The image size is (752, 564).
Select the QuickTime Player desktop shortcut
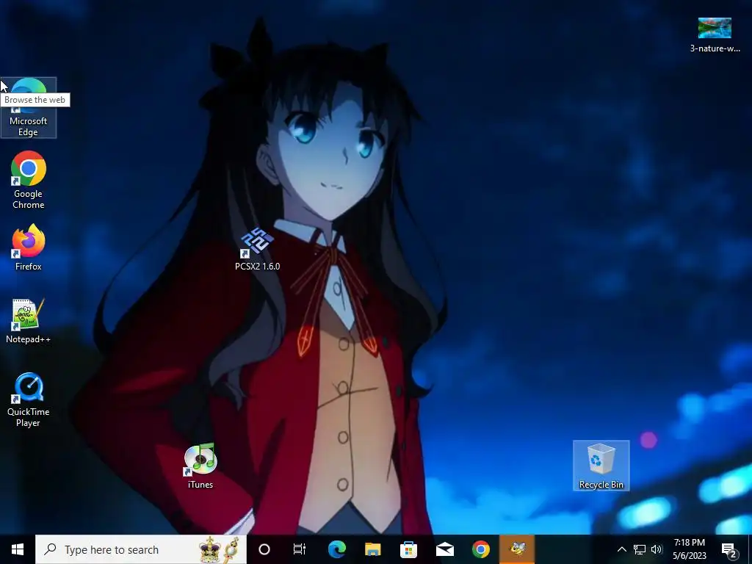coord(29,399)
